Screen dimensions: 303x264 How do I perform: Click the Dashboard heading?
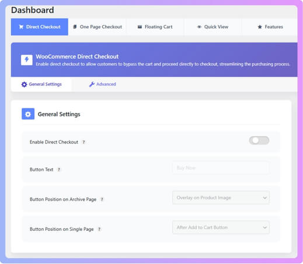(x=33, y=10)
